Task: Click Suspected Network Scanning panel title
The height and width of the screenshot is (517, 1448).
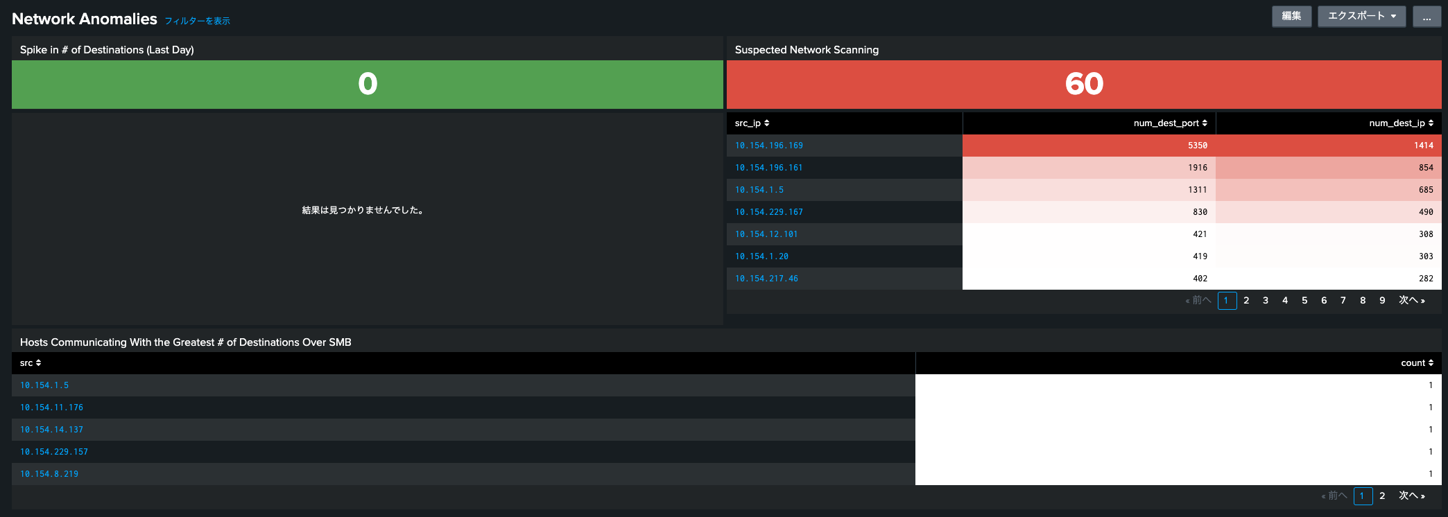Action: [807, 50]
